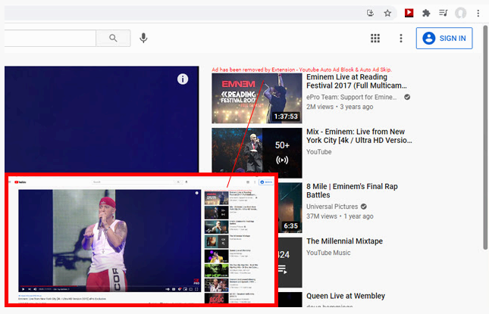Click the red ad removed notice text
The height and width of the screenshot is (314, 489).
click(302, 70)
